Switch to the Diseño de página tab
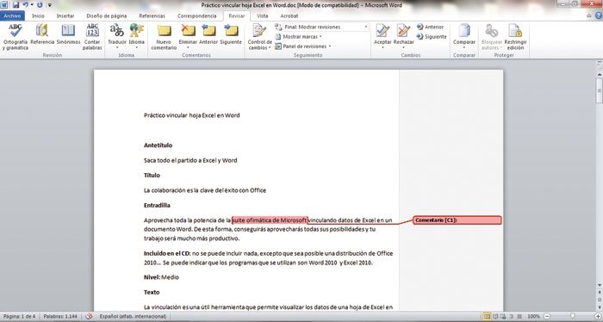This screenshot has height=322, width=603. (x=107, y=15)
